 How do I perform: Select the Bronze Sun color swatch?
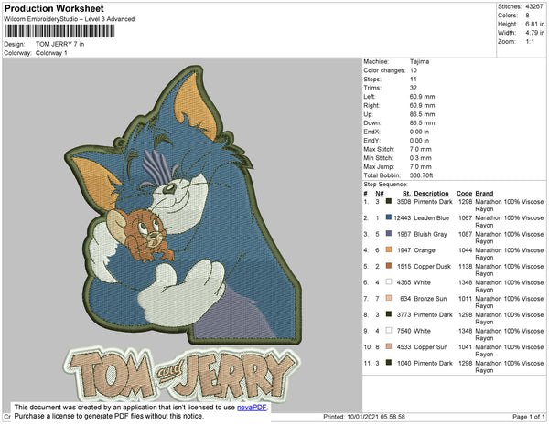coord(389,298)
